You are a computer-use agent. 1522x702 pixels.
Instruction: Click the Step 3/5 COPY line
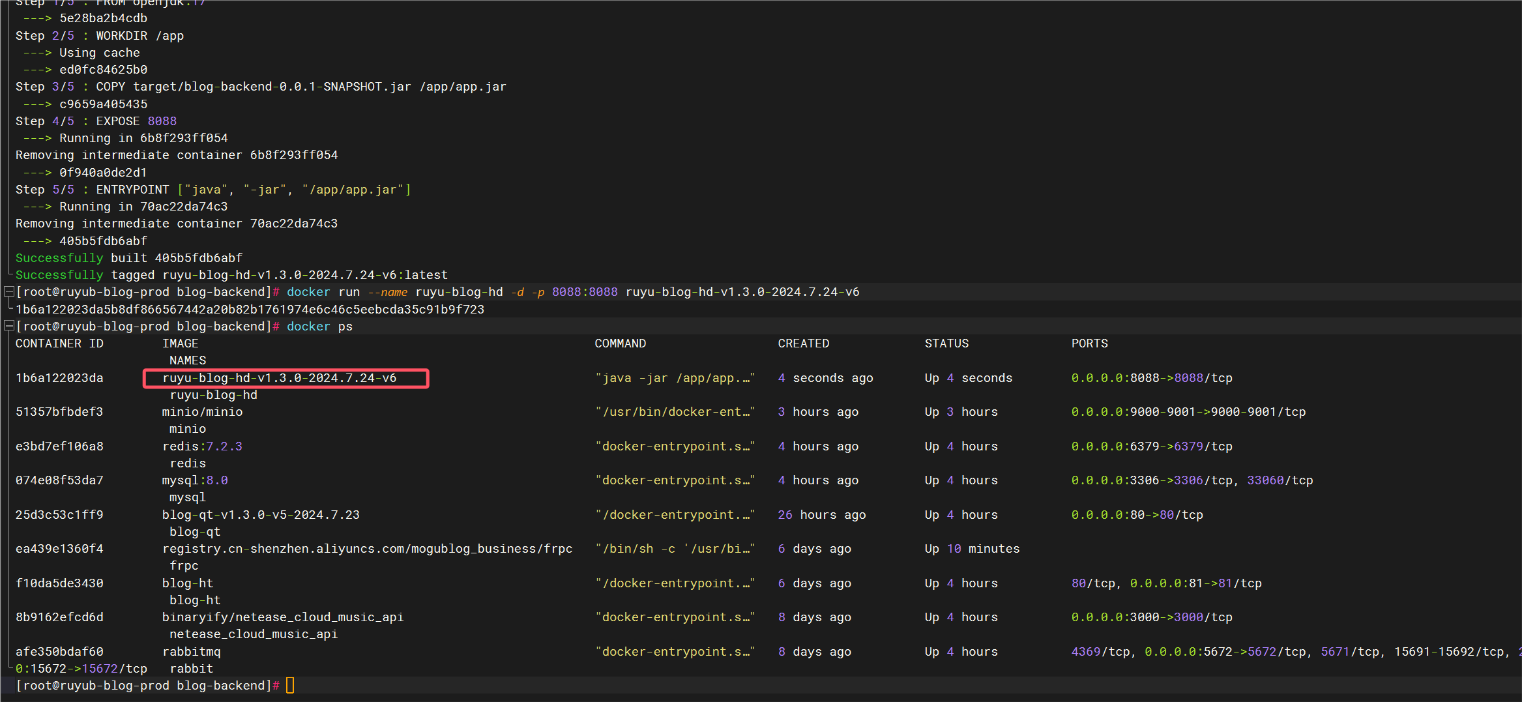click(x=261, y=87)
